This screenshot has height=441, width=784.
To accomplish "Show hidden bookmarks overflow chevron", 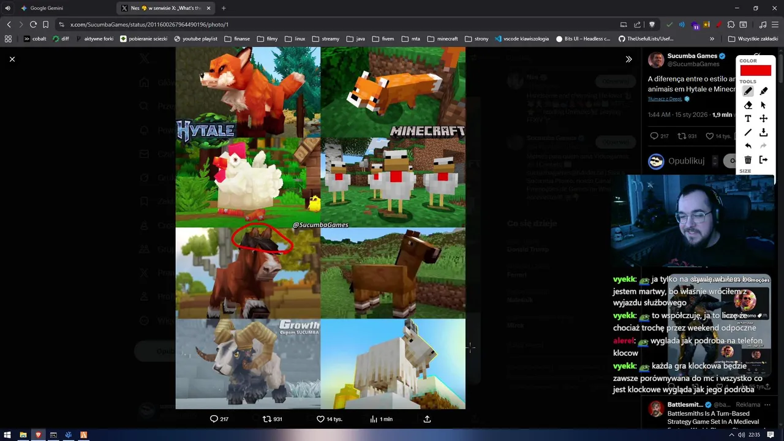I will (712, 39).
